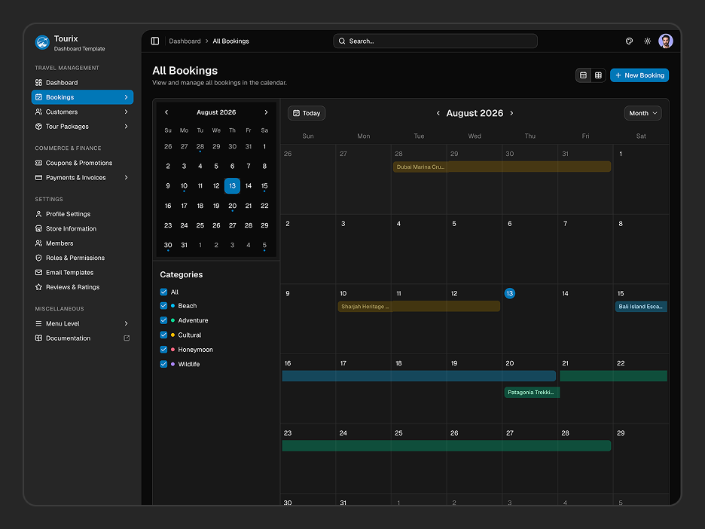
Task: Click Dashboard breadcrumb link
Action: [185, 41]
